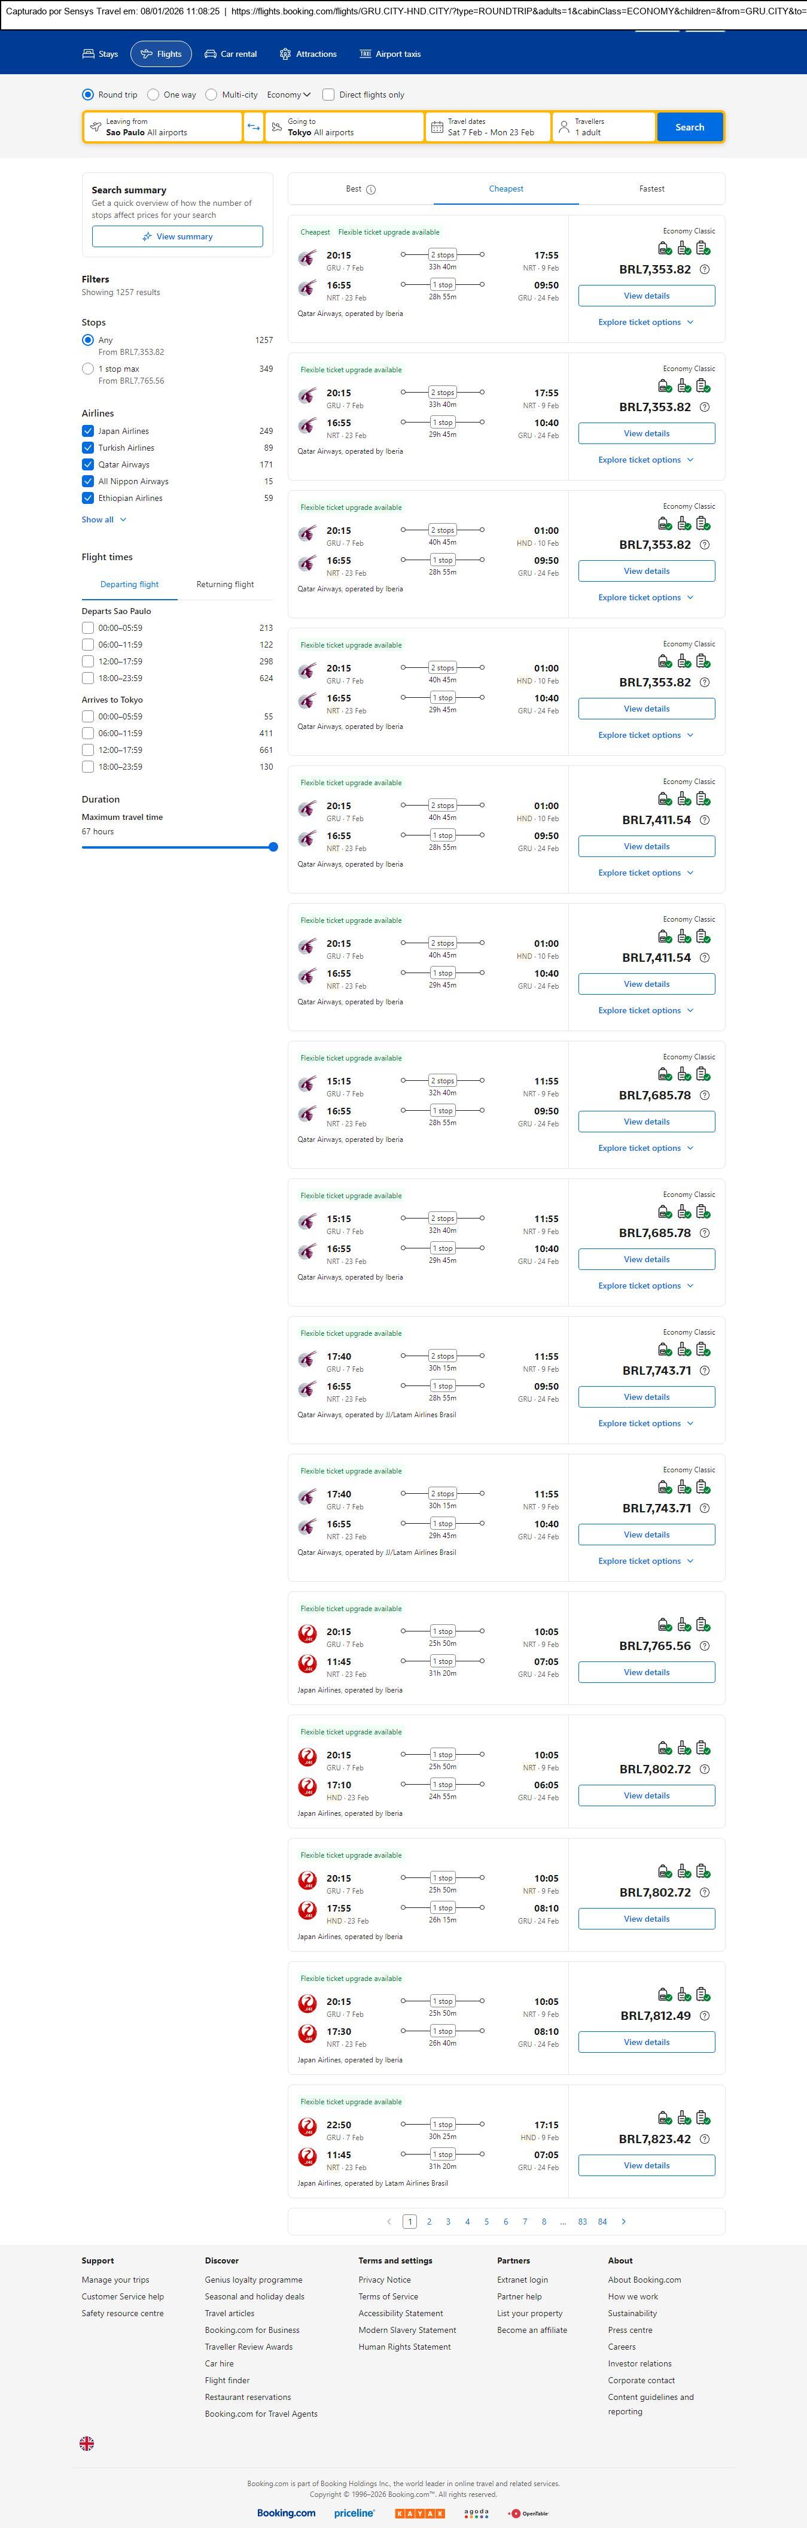Switch to the Returning flight tab
Viewport: 807px width, 2528px height.
pos(224,584)
